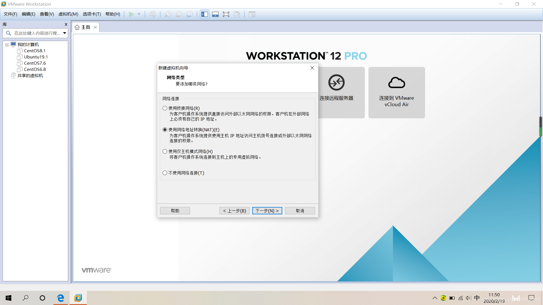Click the 上一步(B) back button
Screen dimensions: 543x305
234,211
